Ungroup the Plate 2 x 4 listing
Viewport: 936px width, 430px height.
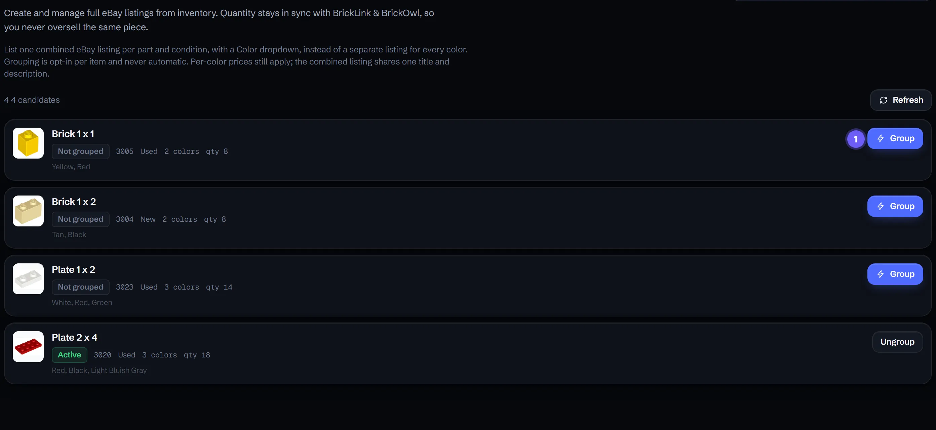pos(897,342)
